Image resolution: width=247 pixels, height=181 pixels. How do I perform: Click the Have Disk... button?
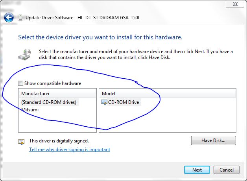pos(214,140)
